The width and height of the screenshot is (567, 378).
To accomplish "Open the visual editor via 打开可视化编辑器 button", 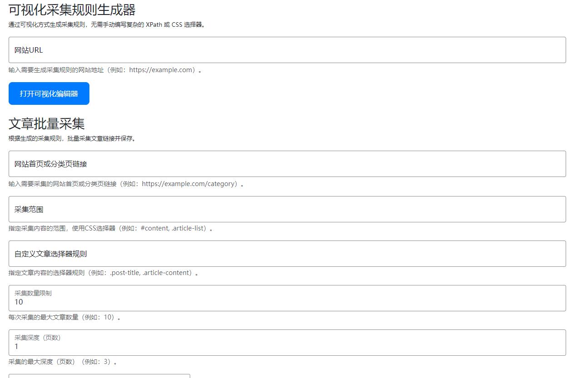I will click(x=48, y=93).
